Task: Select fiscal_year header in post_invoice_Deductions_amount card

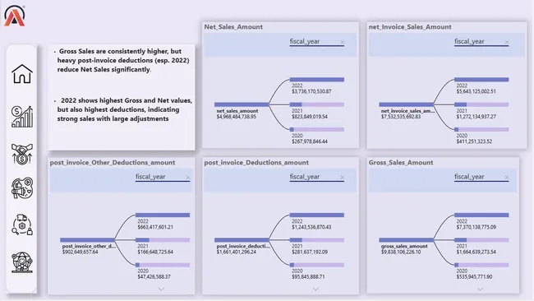Action: coord(305,177)
